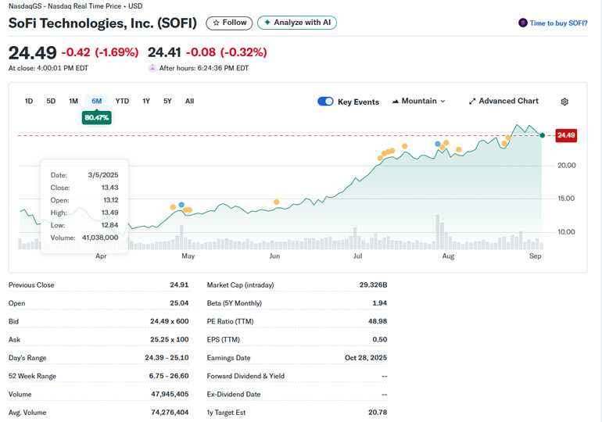Click the Analyze with AI button
The image size is (602, 422).
(297, 23)
